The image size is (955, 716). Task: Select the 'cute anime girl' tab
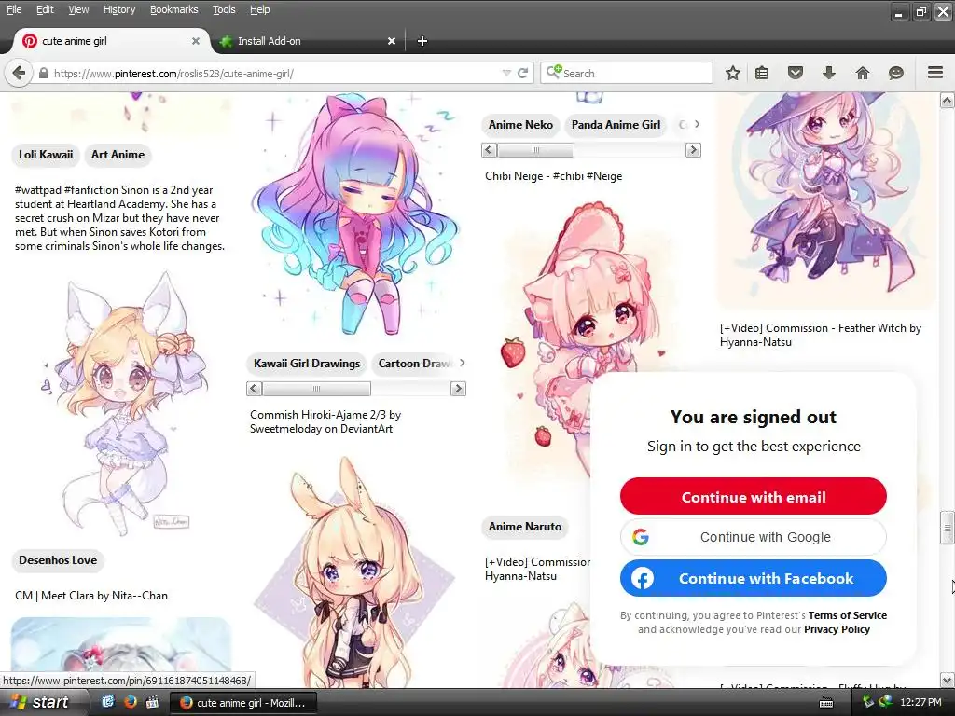(x=110, y=41)
